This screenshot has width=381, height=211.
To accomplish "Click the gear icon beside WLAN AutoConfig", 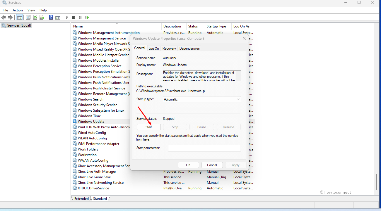I will (75, 138).
